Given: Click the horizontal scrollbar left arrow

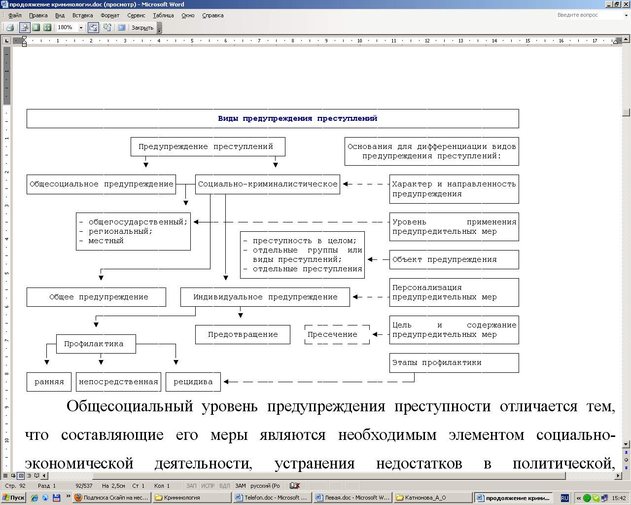Looking at the screenshot, I should pyautogui.click(x=44, y=476).
